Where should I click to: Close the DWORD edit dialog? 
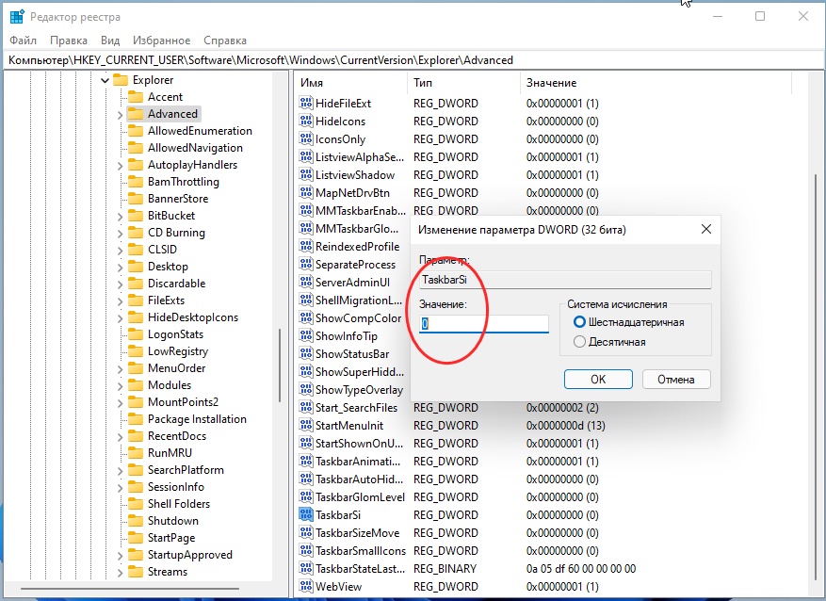click(705, 229)
